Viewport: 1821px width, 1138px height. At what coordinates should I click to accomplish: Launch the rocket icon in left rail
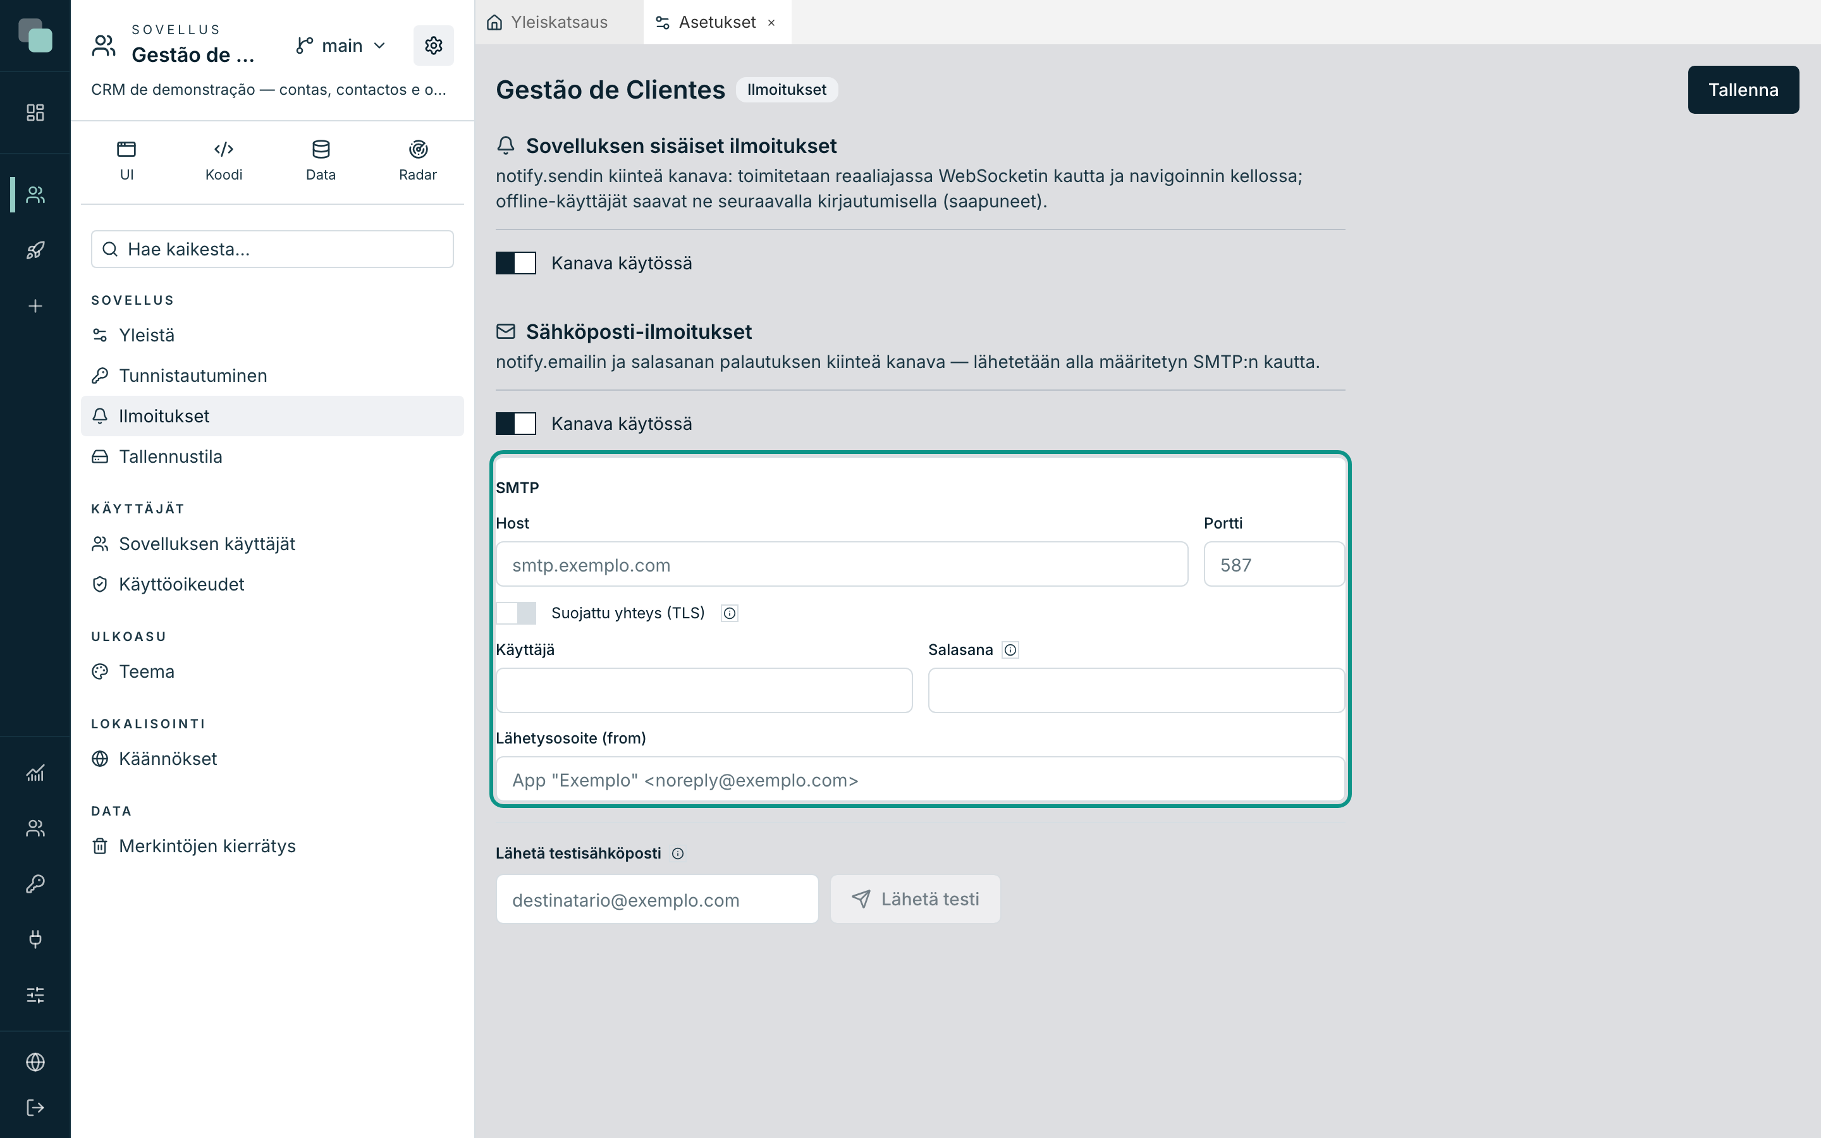(x=35, y=250)
